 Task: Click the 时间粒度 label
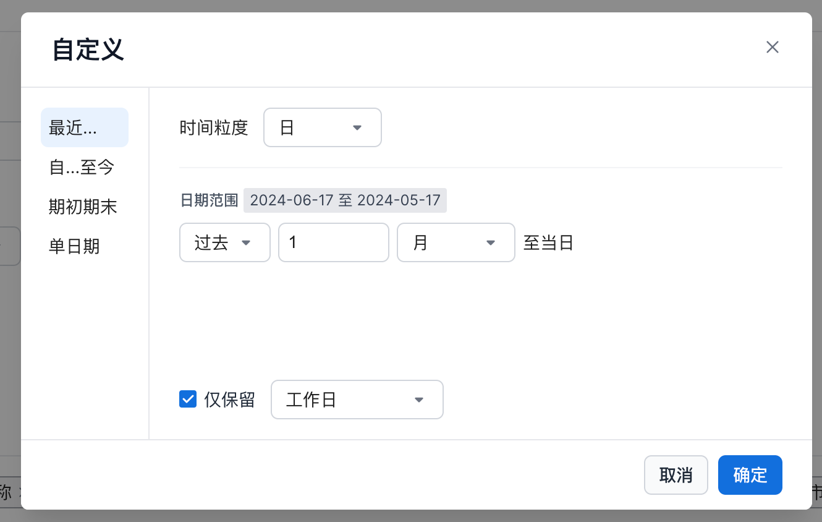pos(214,128)
